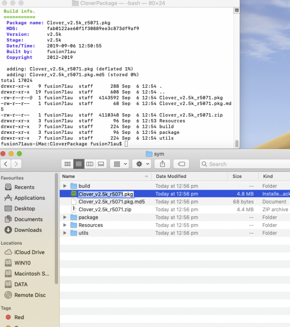
Task: Select the Clover pkg installer icon
Action: pyautogui.click(x=74, y=194)
